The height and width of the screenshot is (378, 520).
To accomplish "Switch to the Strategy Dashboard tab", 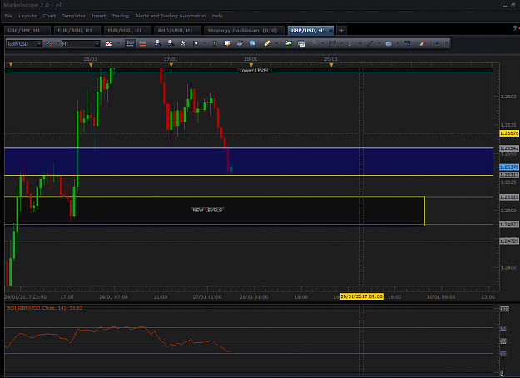I will (x=242, y=31).
